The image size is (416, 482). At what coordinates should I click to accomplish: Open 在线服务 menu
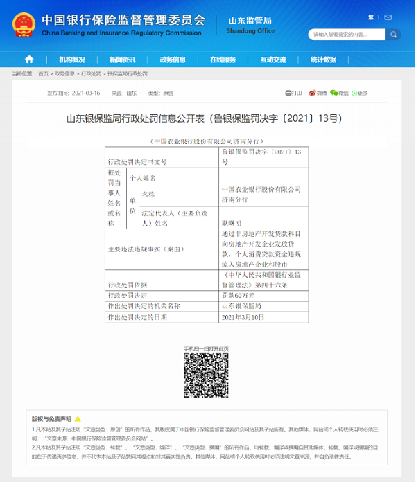(223, 60)
